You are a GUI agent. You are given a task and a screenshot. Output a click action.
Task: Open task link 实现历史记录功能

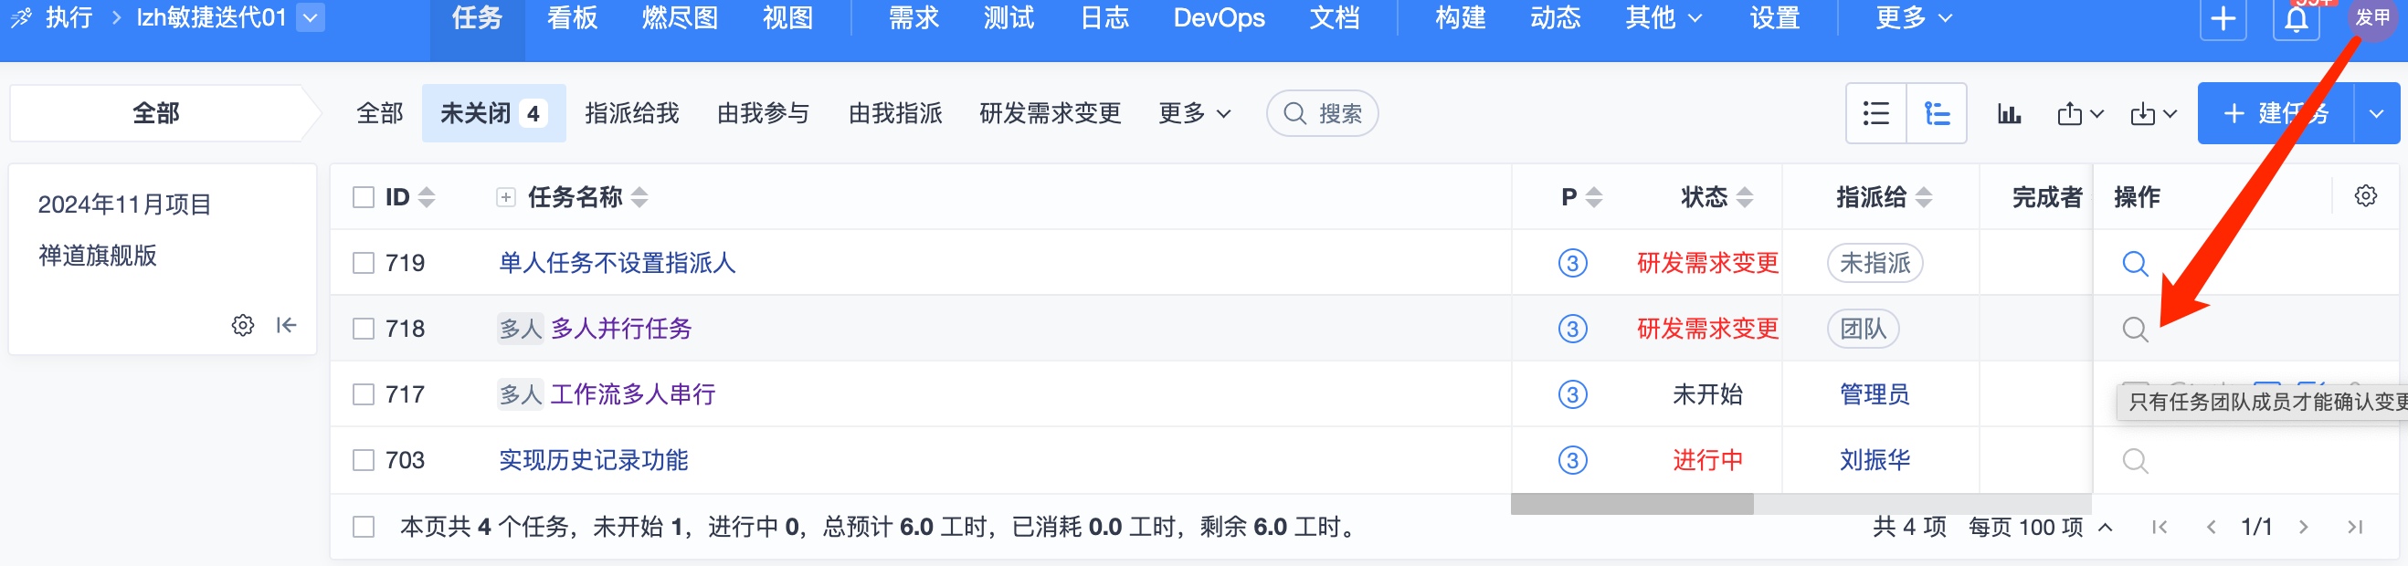[x=594, y=460]
